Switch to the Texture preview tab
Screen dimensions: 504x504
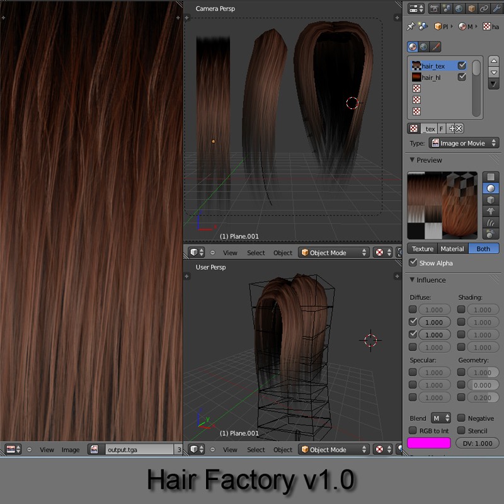point(423,248)
